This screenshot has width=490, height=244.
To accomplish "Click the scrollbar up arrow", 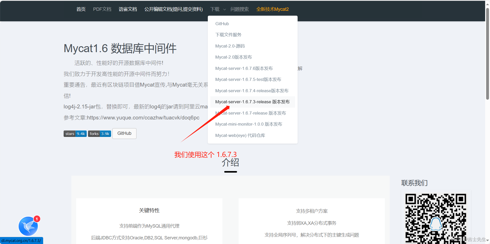I will point(487,4).
